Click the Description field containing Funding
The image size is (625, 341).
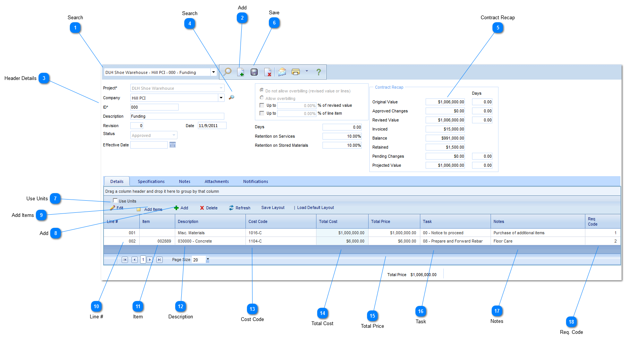click(x=177, y=116)
